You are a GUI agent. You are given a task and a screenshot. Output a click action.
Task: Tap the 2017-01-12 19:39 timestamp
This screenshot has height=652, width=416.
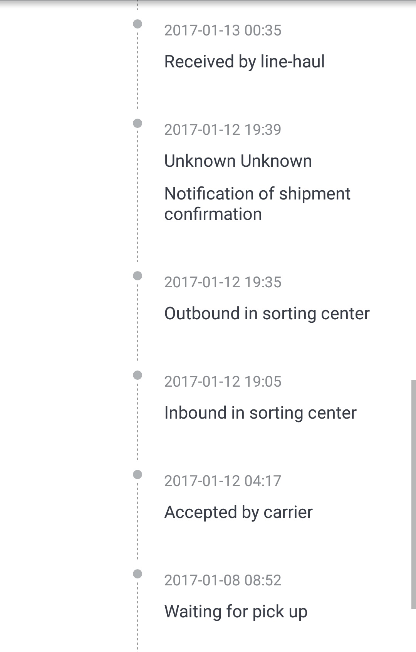(223, 130)
